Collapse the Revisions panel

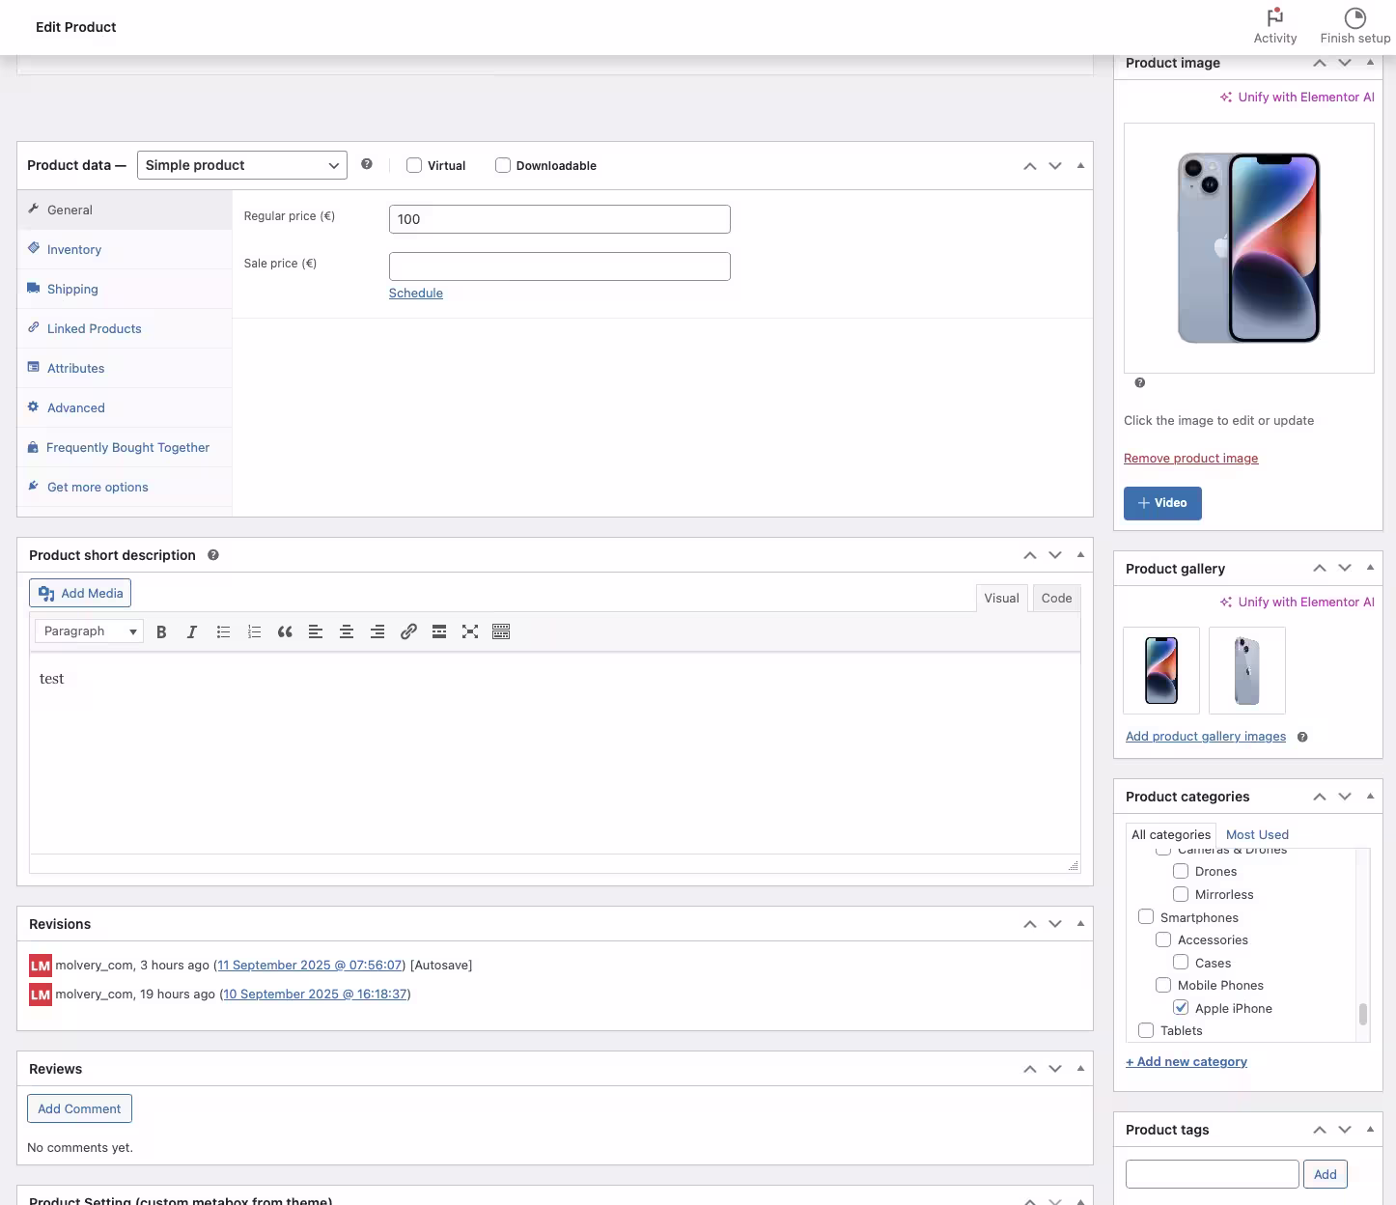1080,924
